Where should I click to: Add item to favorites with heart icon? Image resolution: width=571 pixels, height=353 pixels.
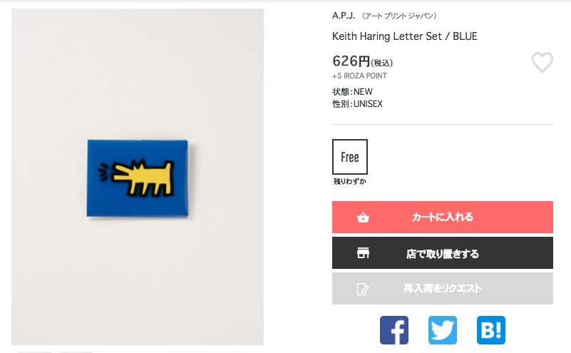542,62
